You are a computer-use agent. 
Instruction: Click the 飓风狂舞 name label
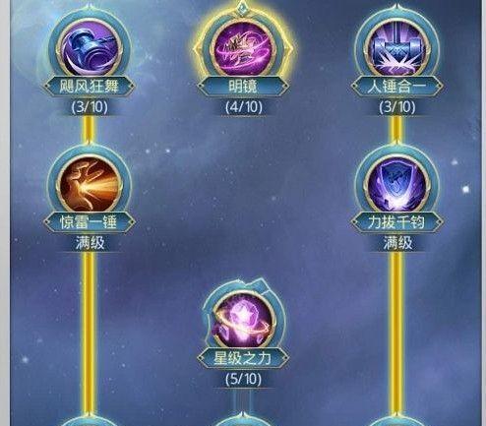pos(90,87)
